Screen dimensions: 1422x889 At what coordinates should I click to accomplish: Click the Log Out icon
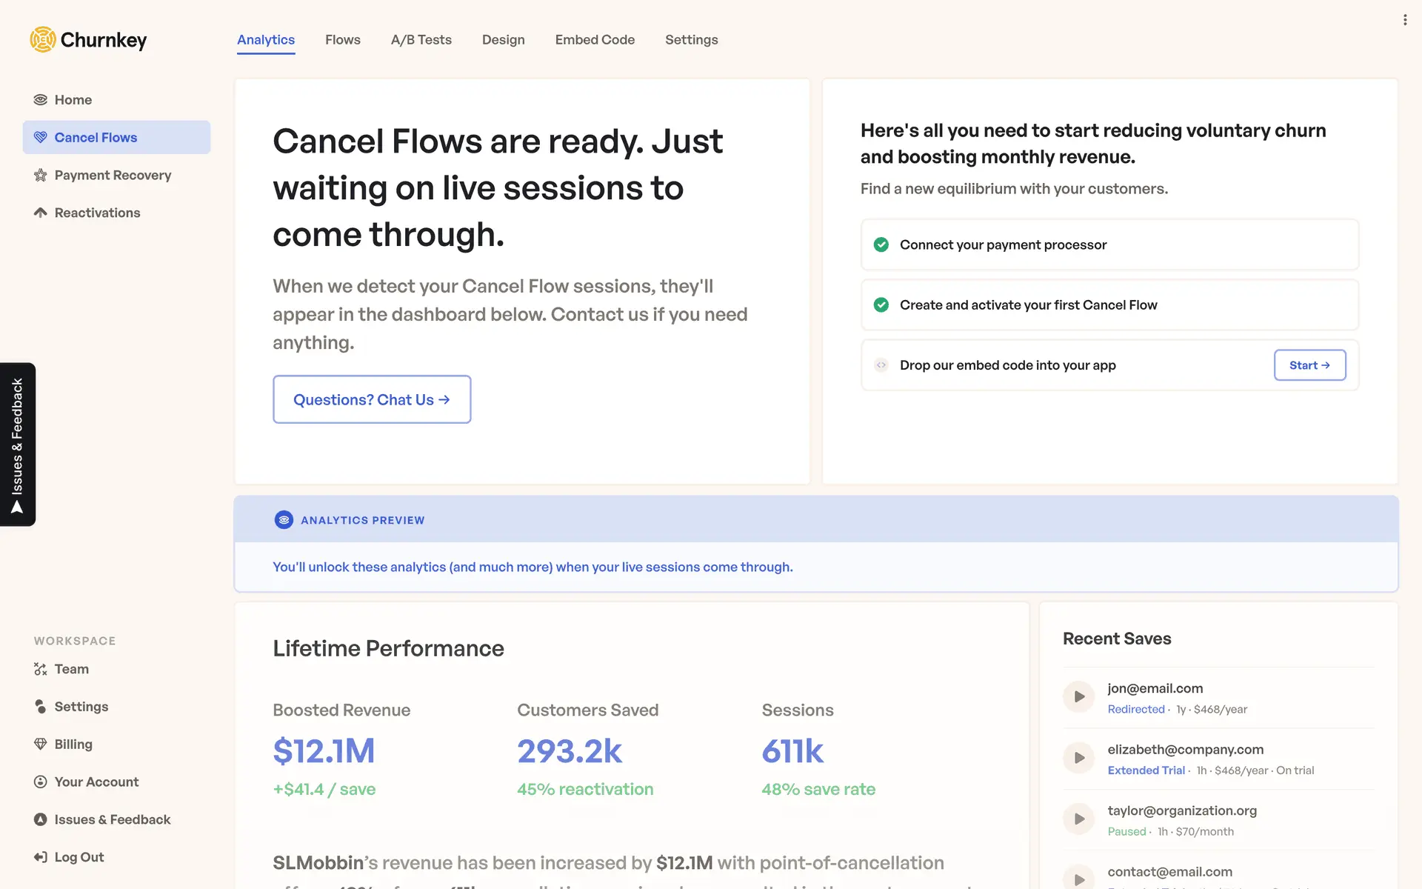click(40, 857)
